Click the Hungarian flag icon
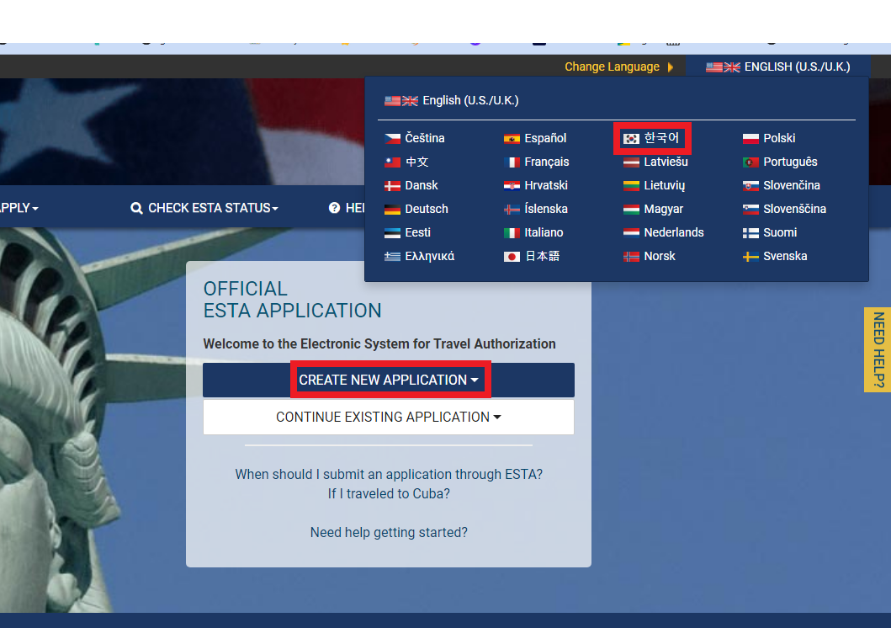 coord(631,209)
